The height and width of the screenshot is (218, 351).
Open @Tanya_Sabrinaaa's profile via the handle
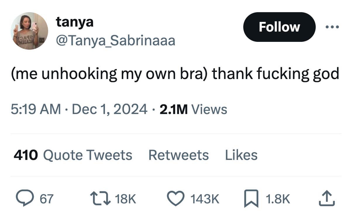116,41
